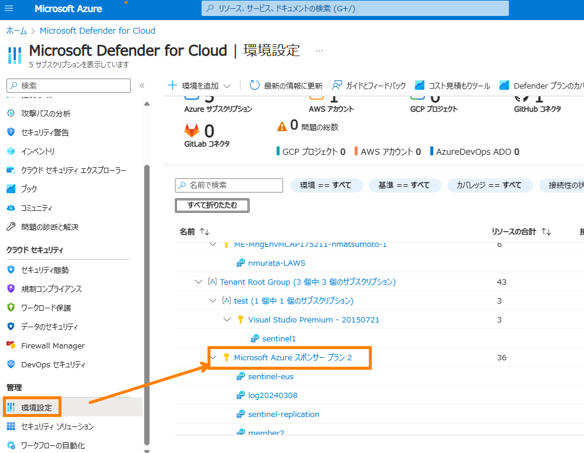This screenshot has height=453, width=584.
Task: Collapse the Tenant Root Group row
Action: coord(199,282)
